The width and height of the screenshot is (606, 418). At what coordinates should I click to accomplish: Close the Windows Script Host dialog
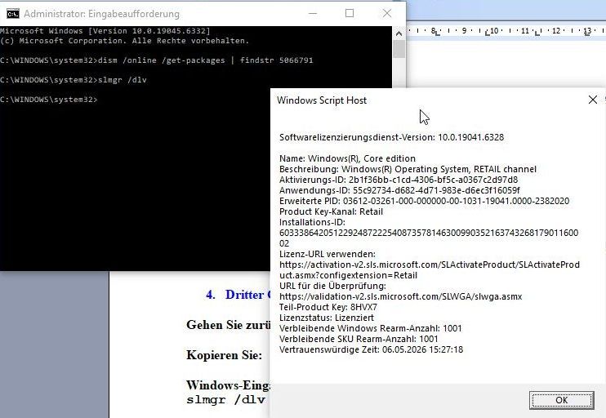[592, 100]
